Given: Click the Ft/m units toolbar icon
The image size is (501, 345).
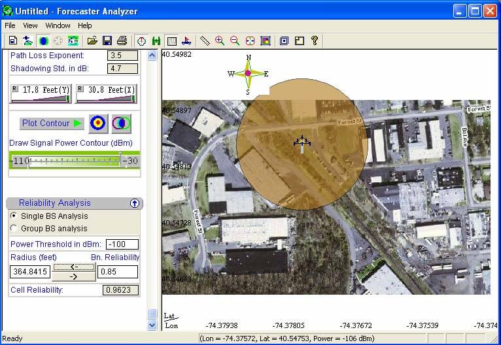Looking at the screenshot, I should coord(73,41).
